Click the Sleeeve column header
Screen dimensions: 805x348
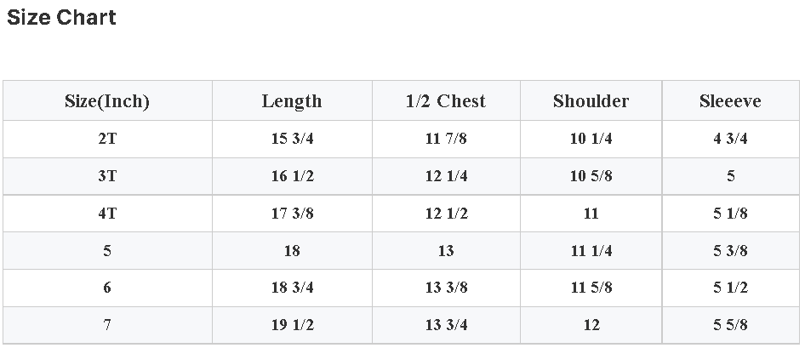pos(730,101)
